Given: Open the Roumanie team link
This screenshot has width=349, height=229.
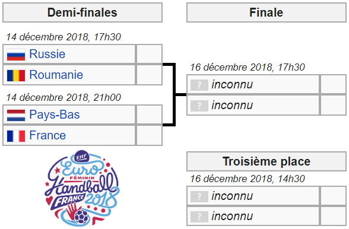Looking at the screenshot, I should pos(56,75).
